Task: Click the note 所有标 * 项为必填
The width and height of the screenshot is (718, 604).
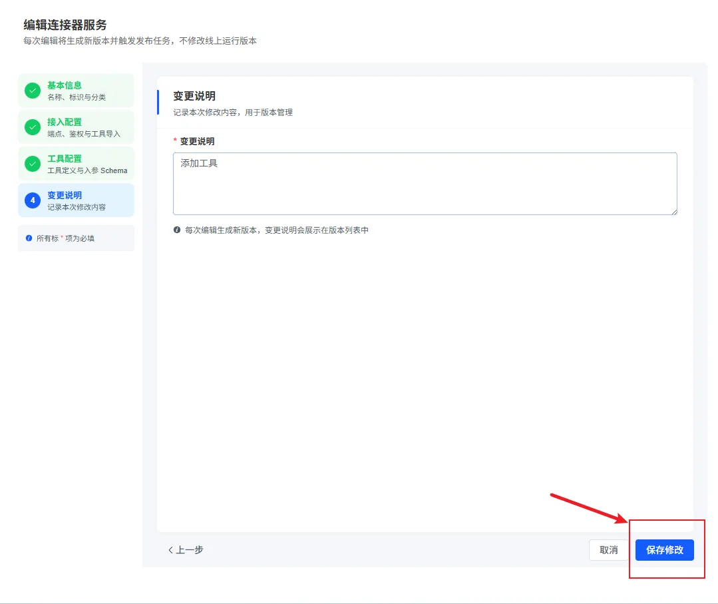Action: 65,238
